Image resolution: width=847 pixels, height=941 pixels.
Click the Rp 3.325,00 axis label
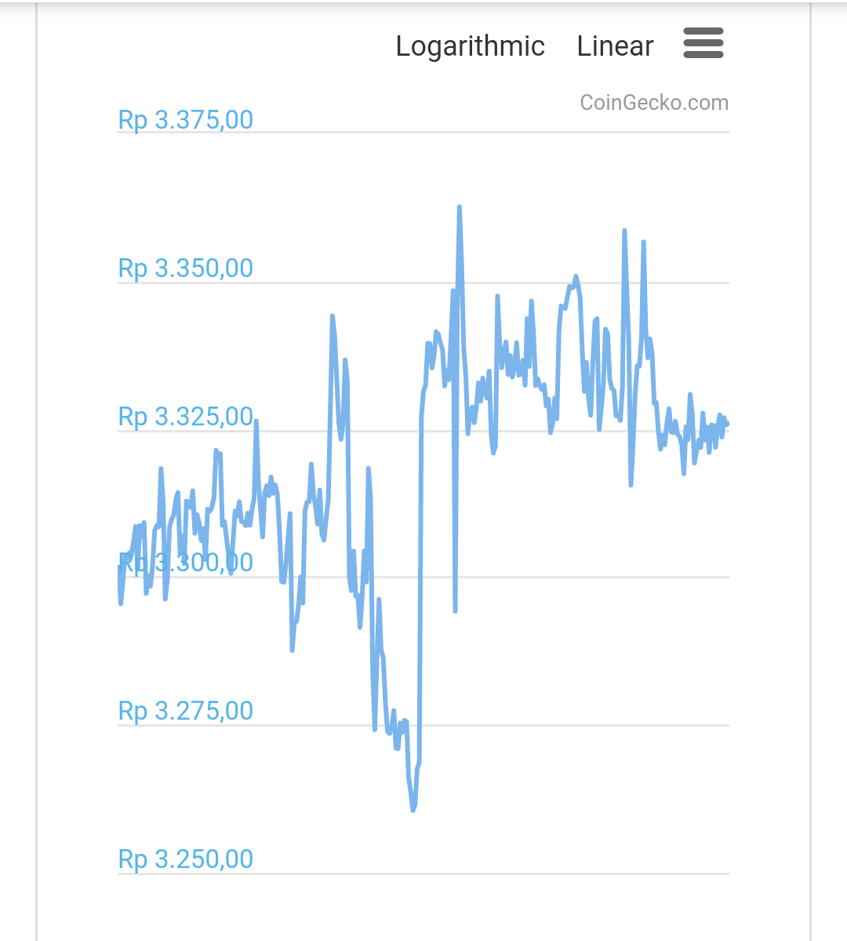(186, 417)
